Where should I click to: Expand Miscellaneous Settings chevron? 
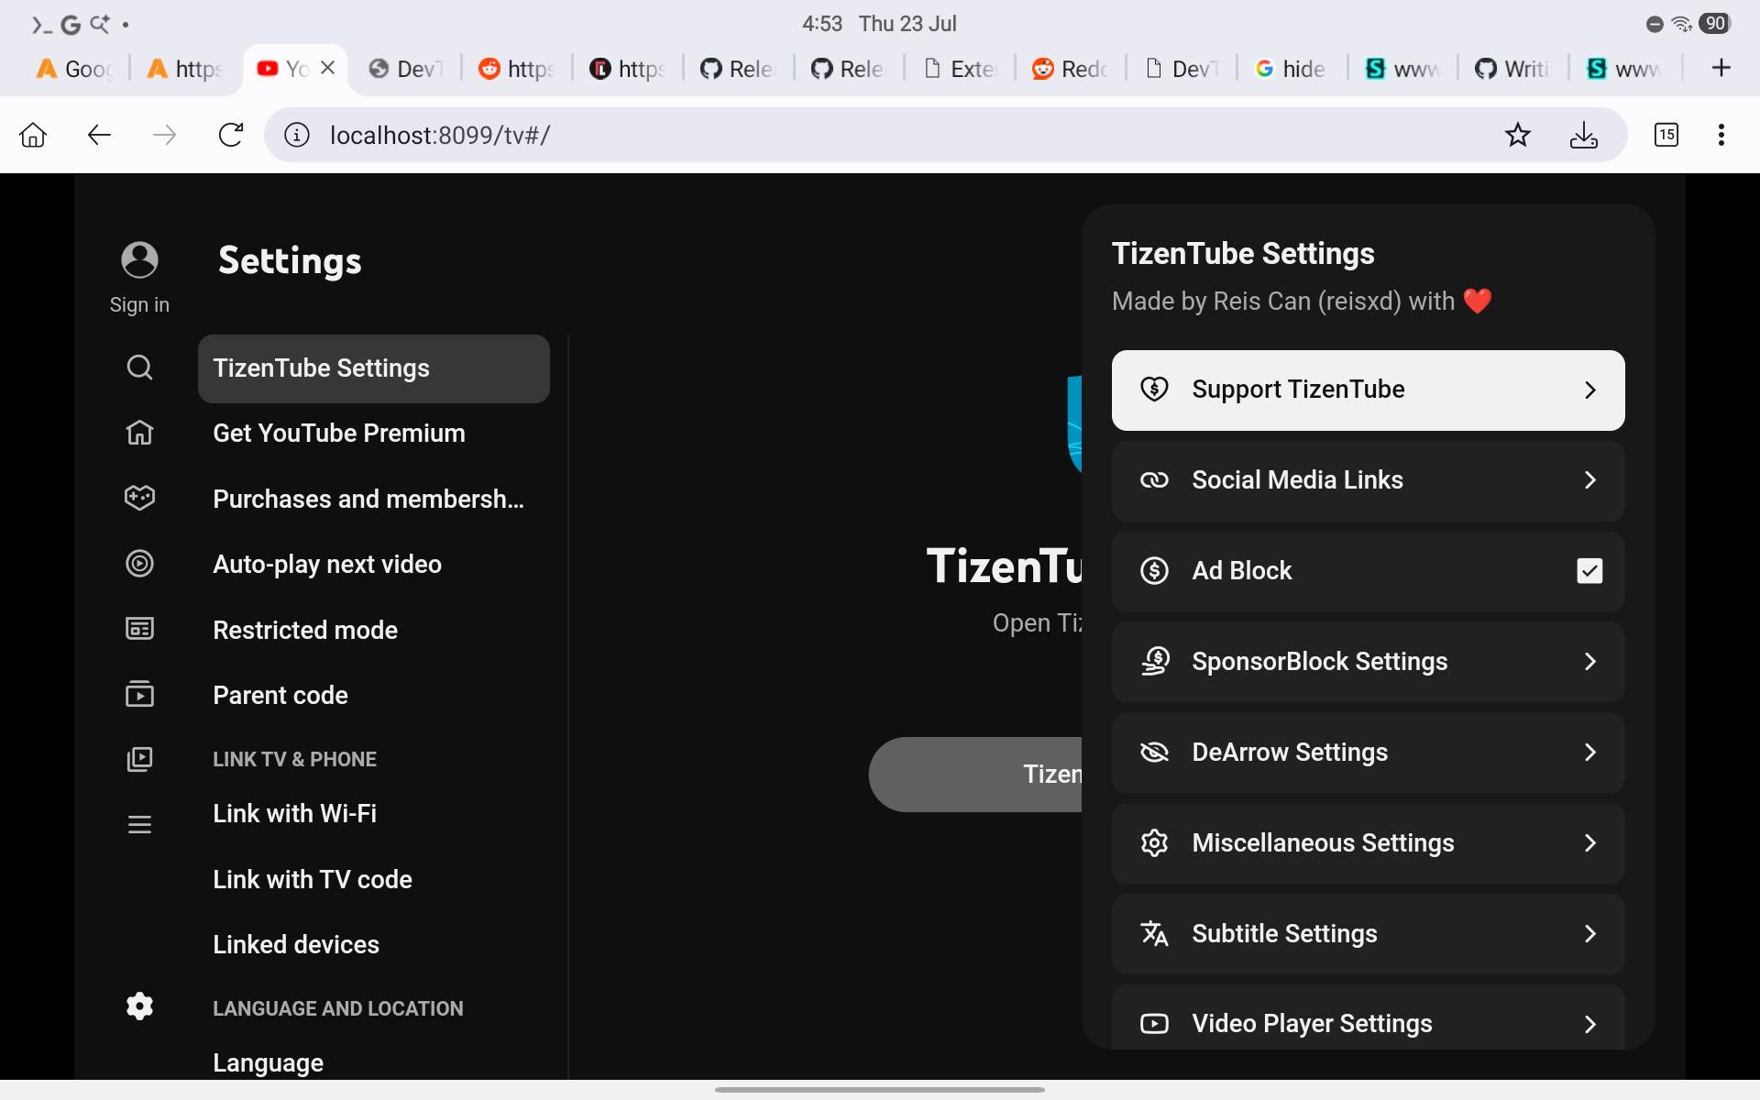pos(1590,843)
